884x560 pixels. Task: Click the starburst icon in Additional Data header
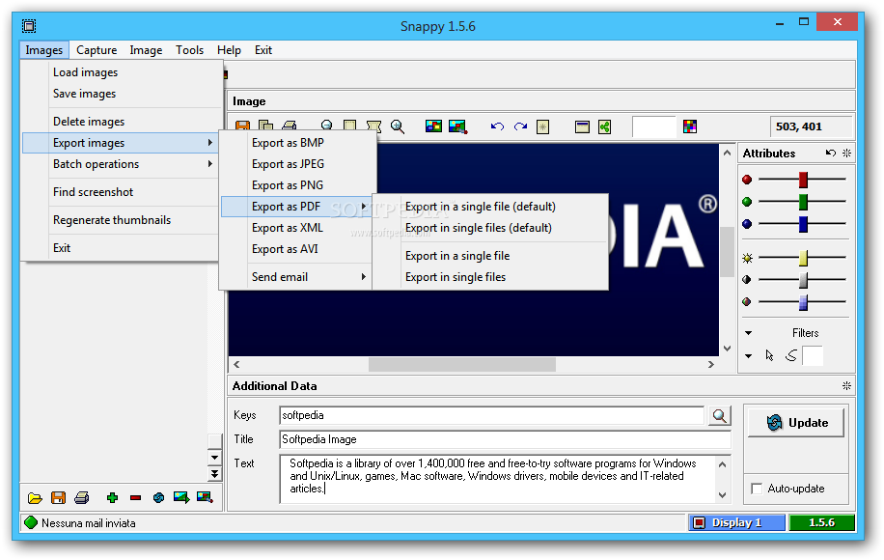coord(846,386)
